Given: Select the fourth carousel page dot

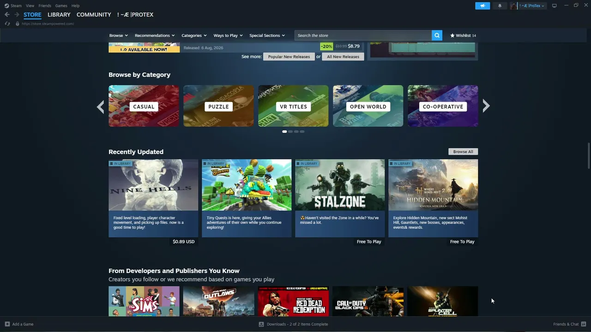Looking at the screenshot, I should click(x=302, y=131).
